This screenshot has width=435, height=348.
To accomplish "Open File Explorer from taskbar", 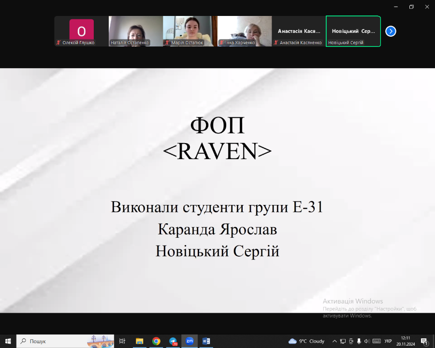I will point(139,341).
